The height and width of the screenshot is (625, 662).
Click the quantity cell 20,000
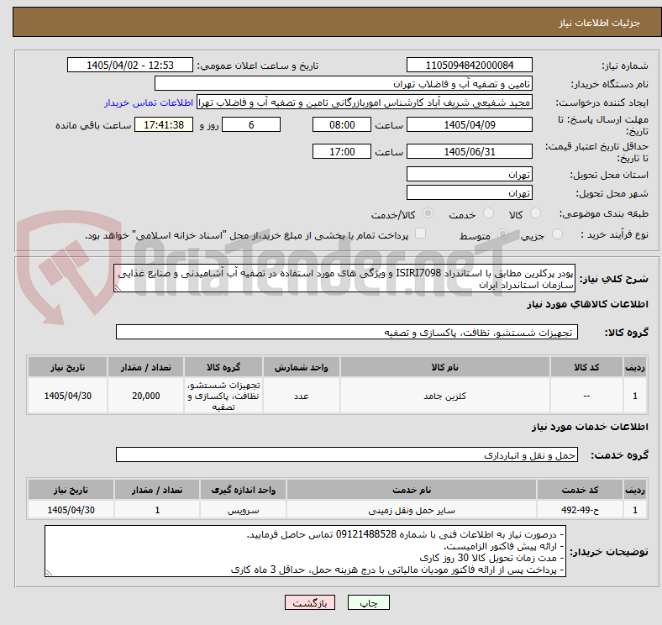click(x=145, y=396)
